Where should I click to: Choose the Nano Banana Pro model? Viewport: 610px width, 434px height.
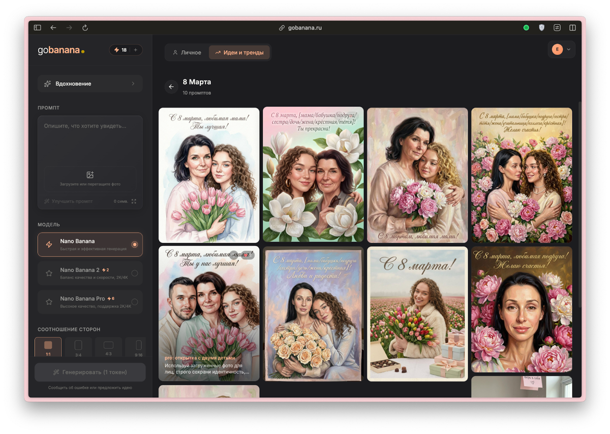click(x=90, y=302)
